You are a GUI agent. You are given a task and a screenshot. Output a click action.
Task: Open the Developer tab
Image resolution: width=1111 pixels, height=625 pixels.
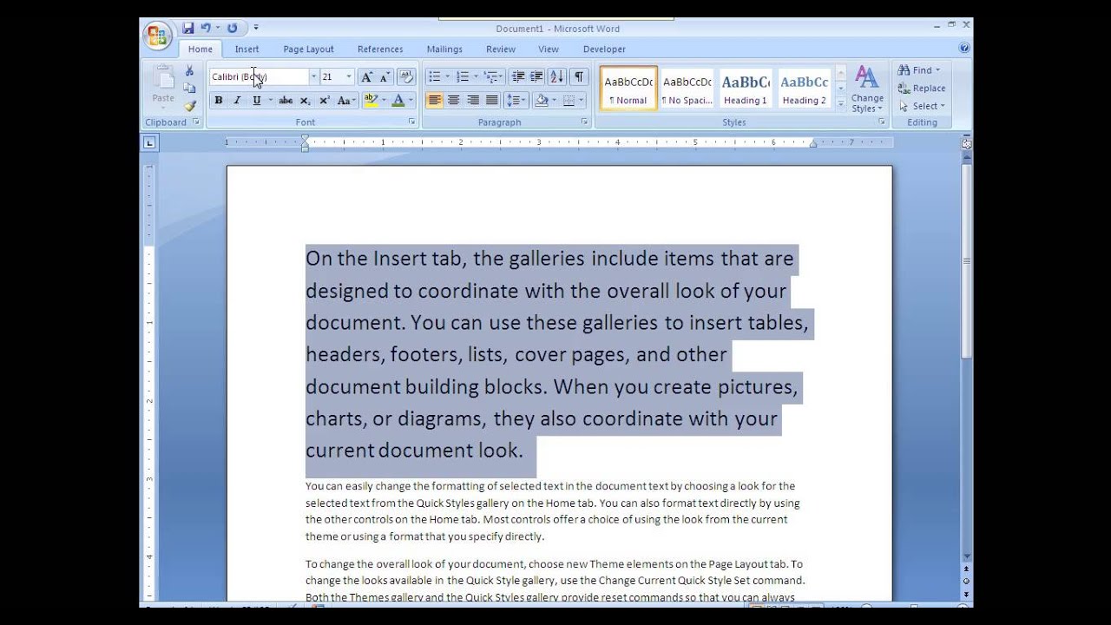(604, 49)
